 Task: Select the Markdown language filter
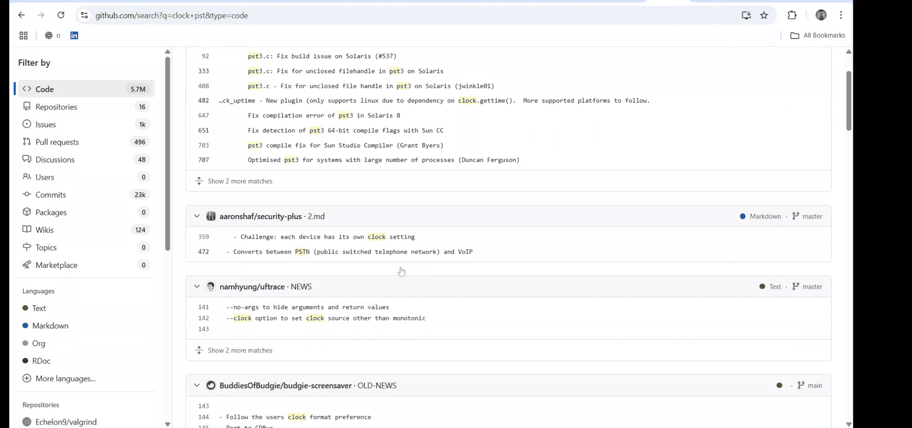coord(50,326)
